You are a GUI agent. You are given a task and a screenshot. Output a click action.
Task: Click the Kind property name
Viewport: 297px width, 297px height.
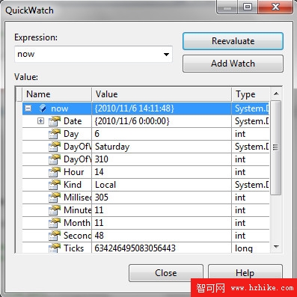coord(73,185)
